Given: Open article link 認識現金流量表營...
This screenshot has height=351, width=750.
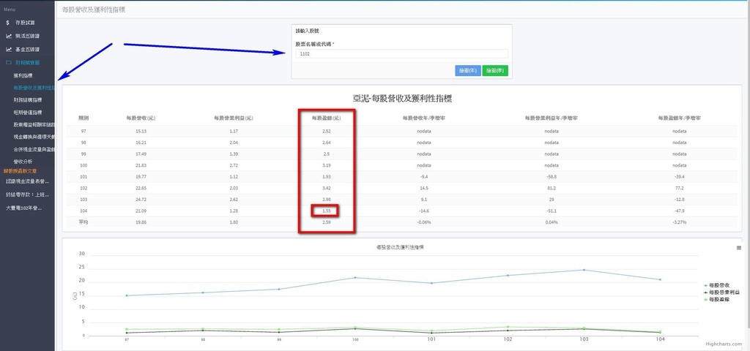Looking at the screenshot, I should click(27, 181).
